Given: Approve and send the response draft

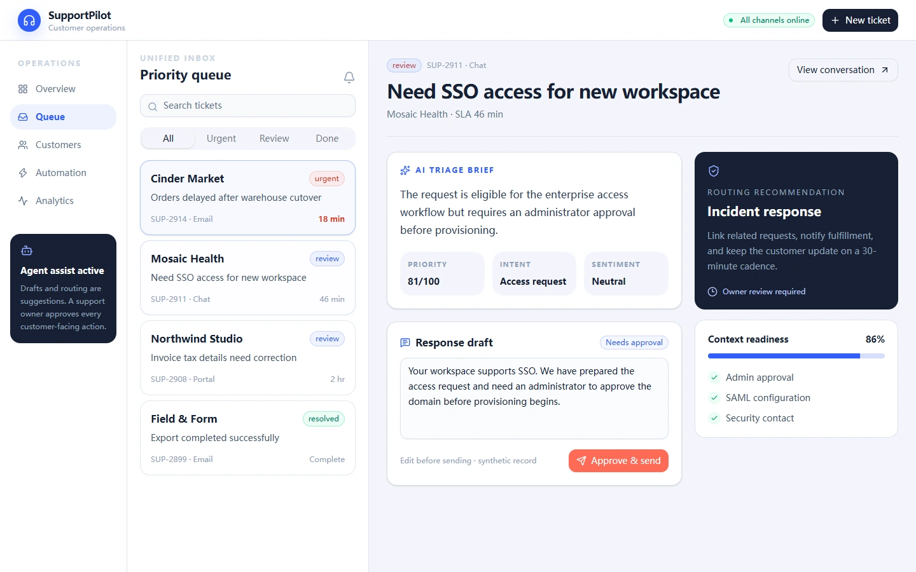Looking at the screenshot, I should [618, 461].
